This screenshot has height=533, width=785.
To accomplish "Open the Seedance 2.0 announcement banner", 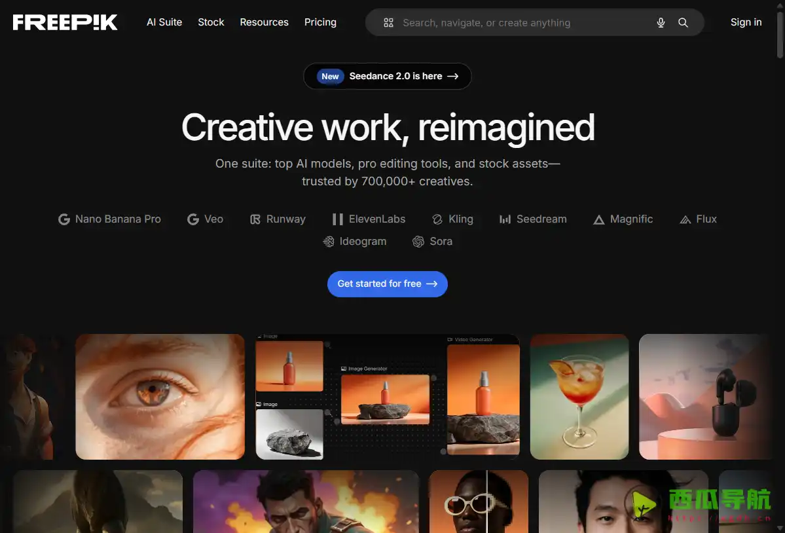I will coord(388,77).
